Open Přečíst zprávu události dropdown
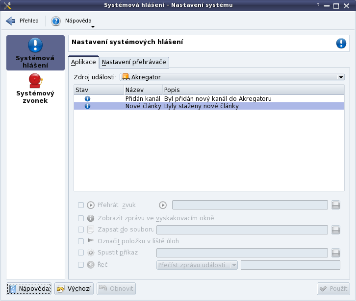This screenshot has width=356, height=301. tap(197, 265)
